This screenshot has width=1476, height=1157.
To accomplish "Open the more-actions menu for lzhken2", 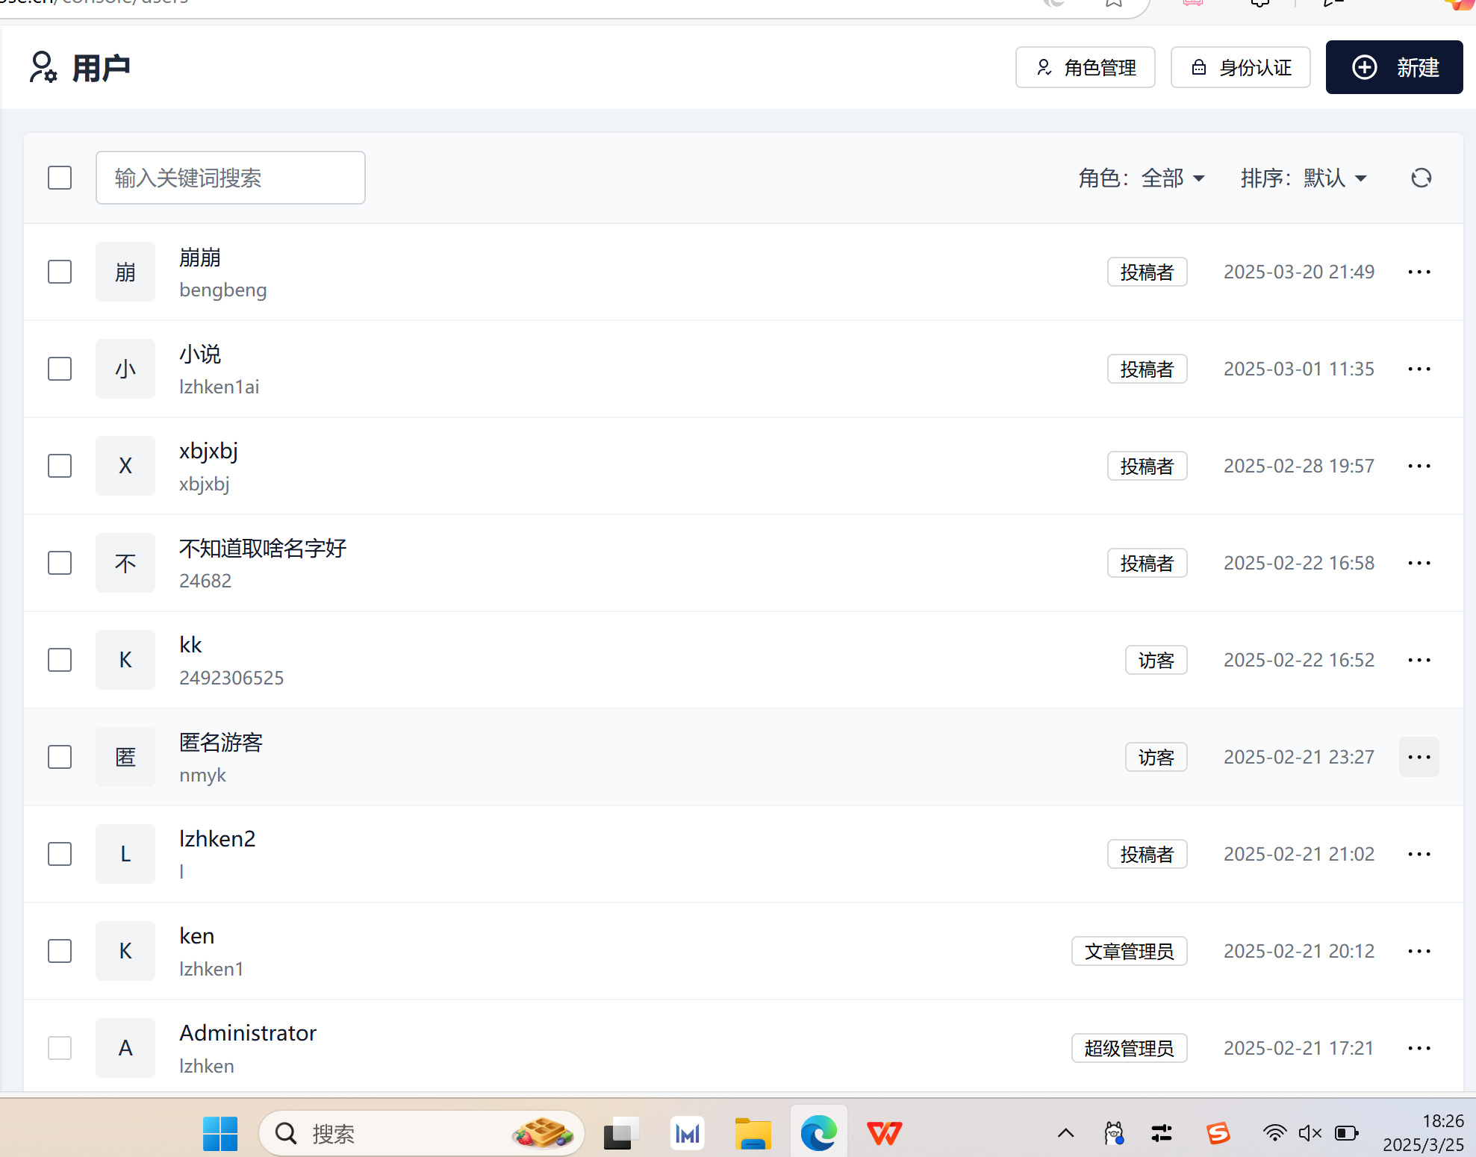I will tap(1419, 854).
